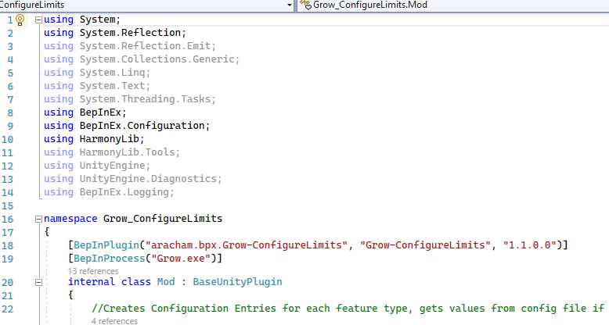The width and height of the screenshot is (609, 325).
Task: Click the lightbulb quick actions icon
Action: 21,20
